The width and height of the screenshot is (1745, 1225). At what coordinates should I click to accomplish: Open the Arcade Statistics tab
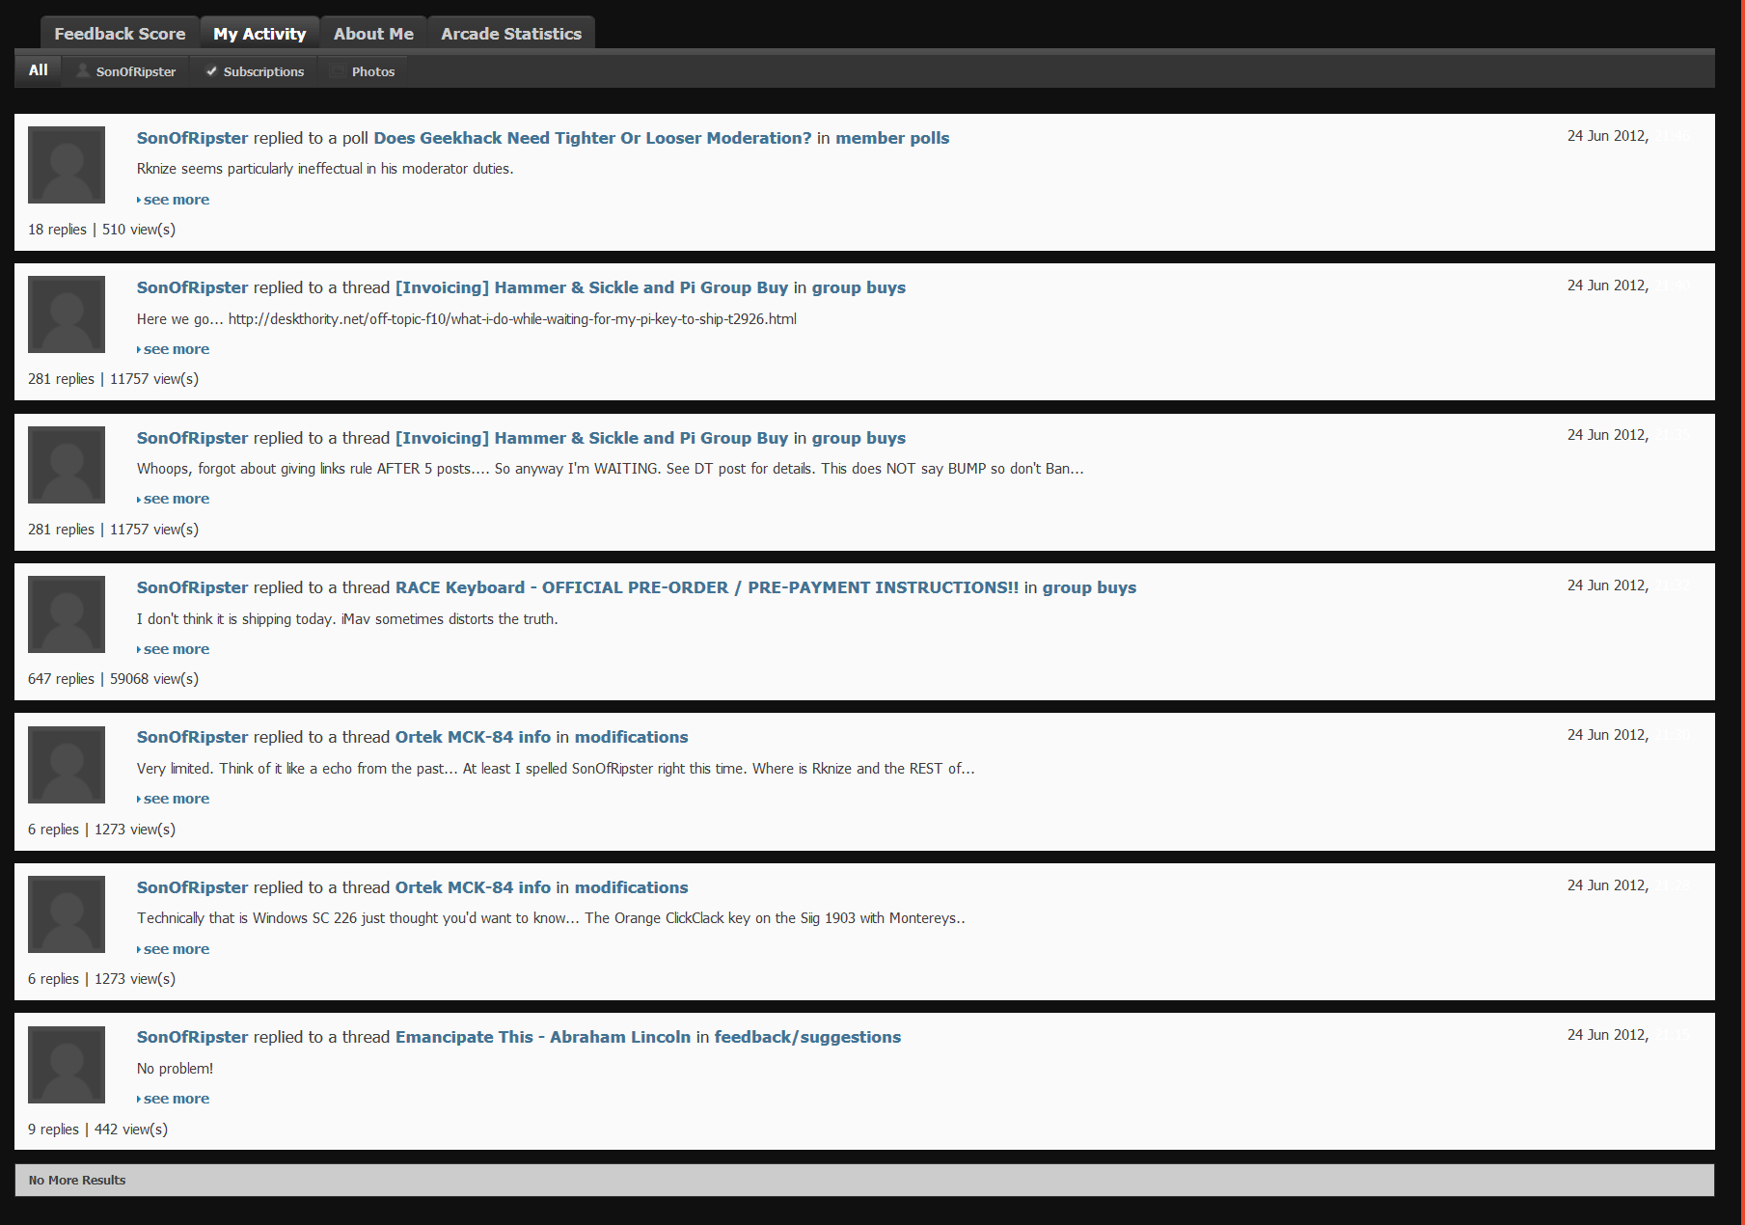pyautogui.click(x=510, y=34)
